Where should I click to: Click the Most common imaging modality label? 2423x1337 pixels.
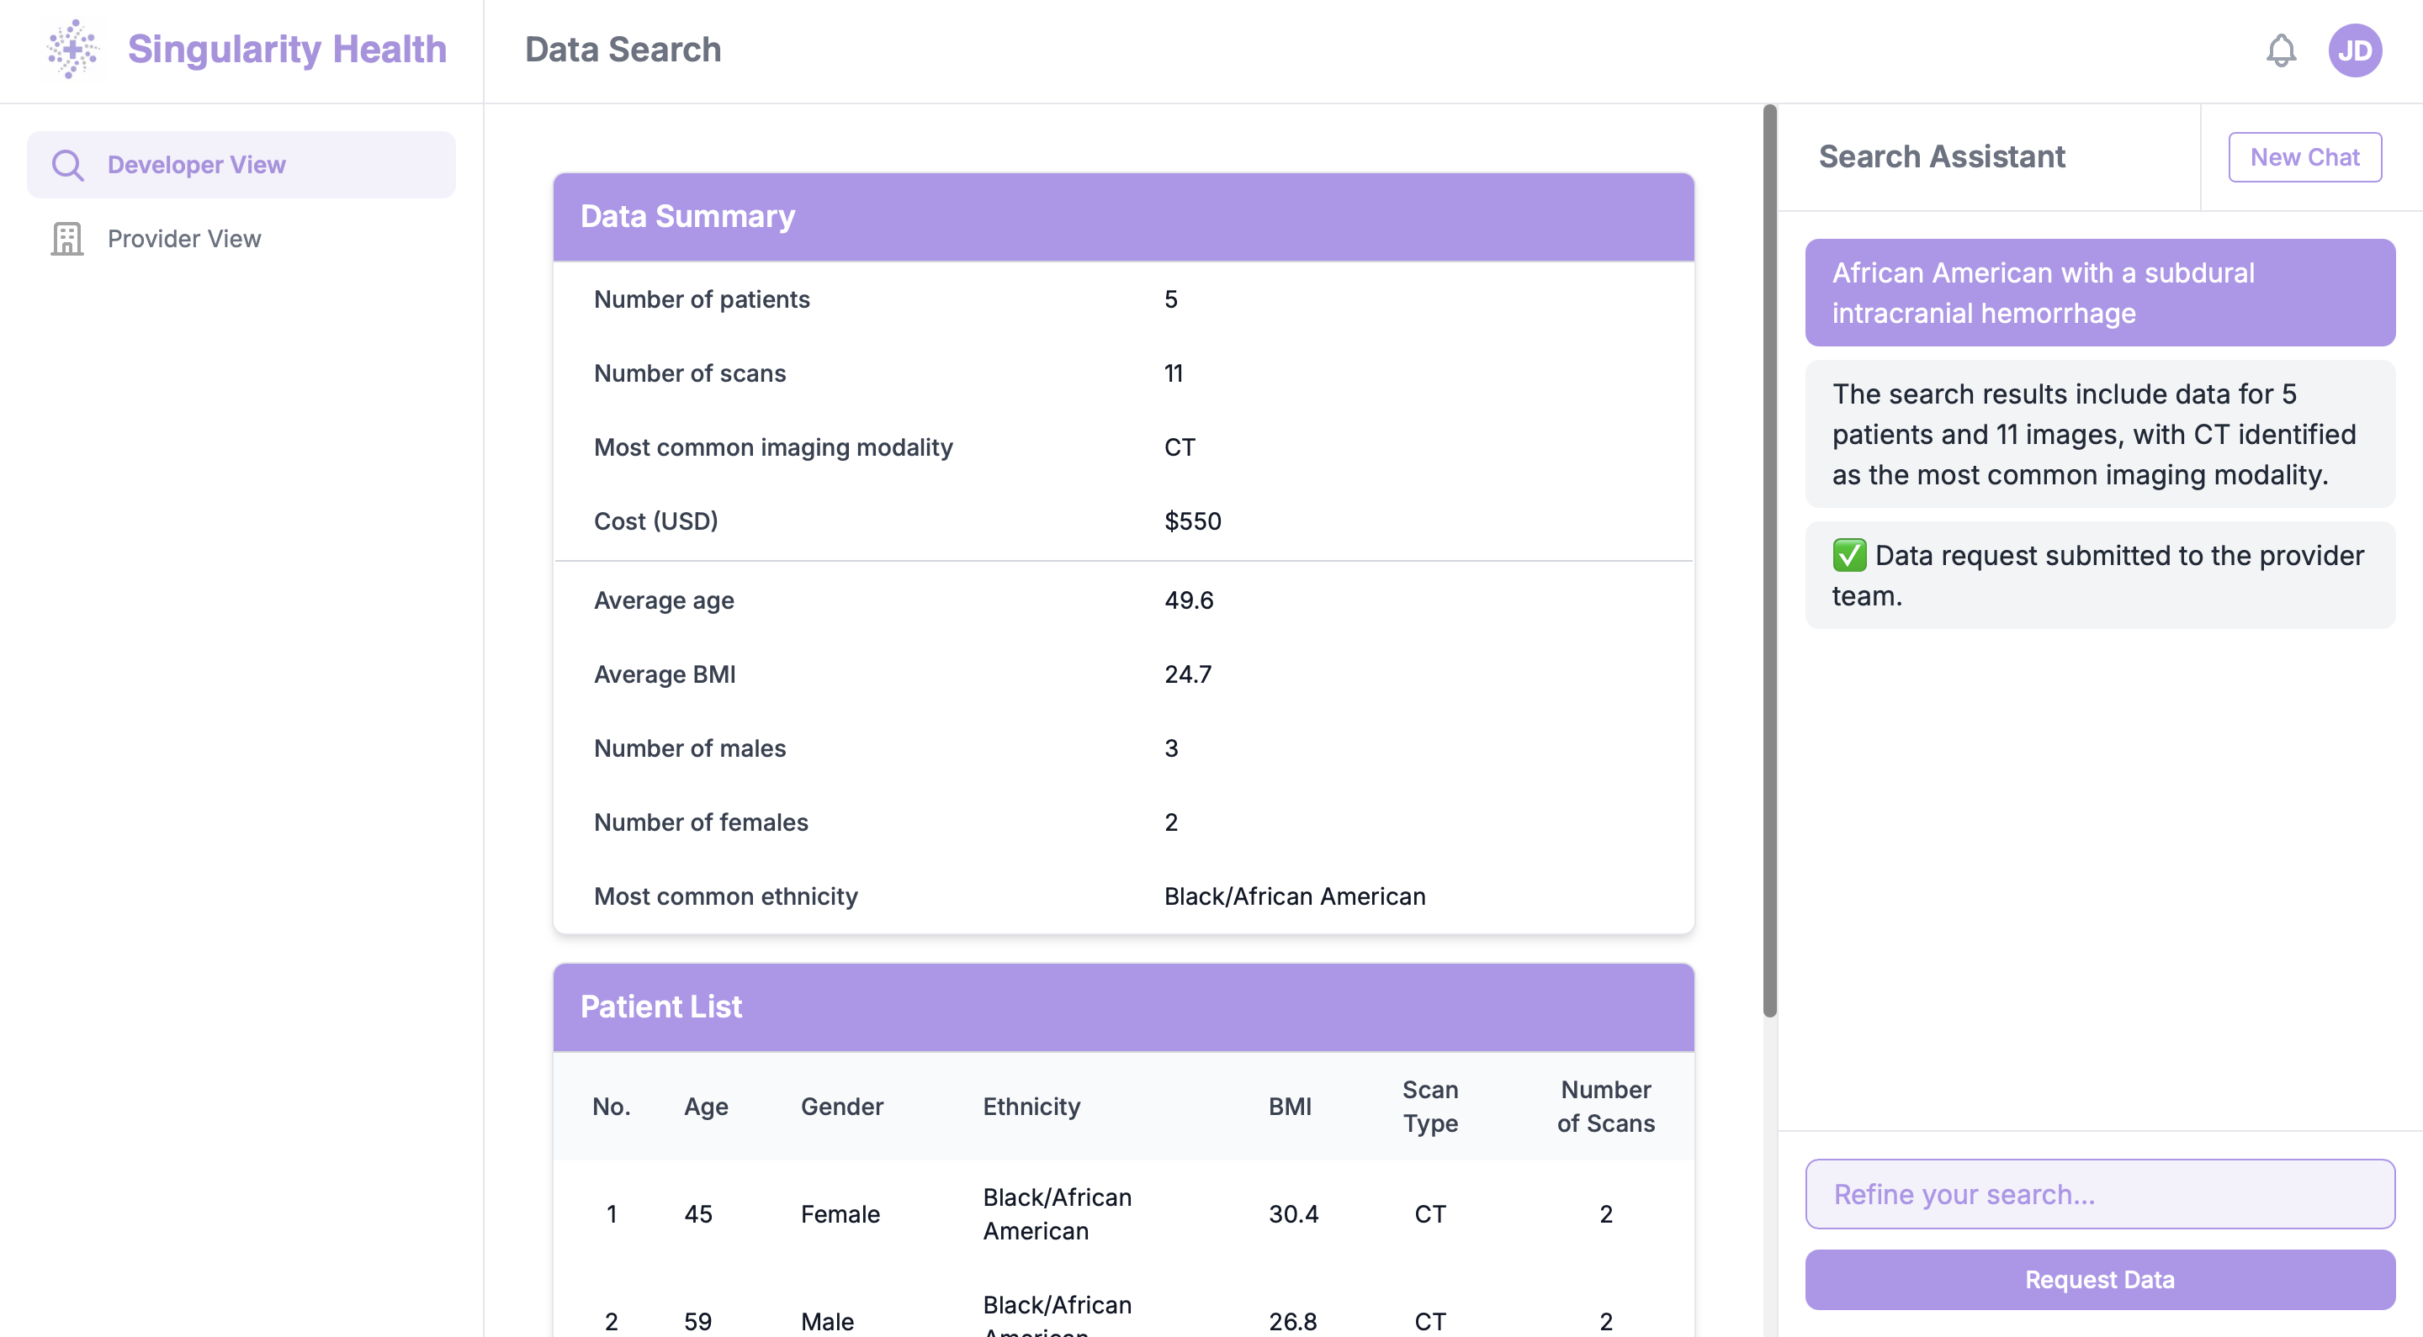click(773, 447)
